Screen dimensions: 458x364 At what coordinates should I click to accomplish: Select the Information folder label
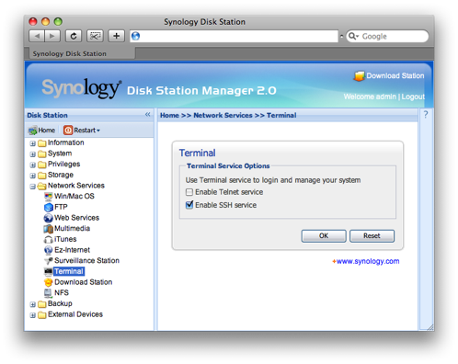tap(66, 142)
